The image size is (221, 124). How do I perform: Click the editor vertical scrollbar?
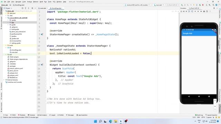[x=179, y=56]
